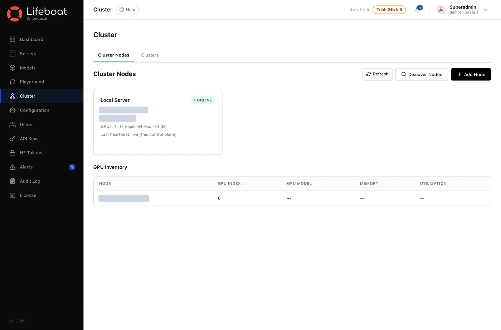
Task: Click the Discover Nodes button
Action: click(422, 74)
